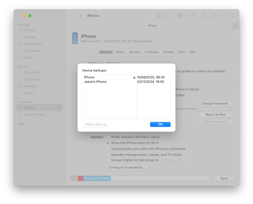Switch to the Music tab
This screenshot has height=204, width=253.
point(120,52)
